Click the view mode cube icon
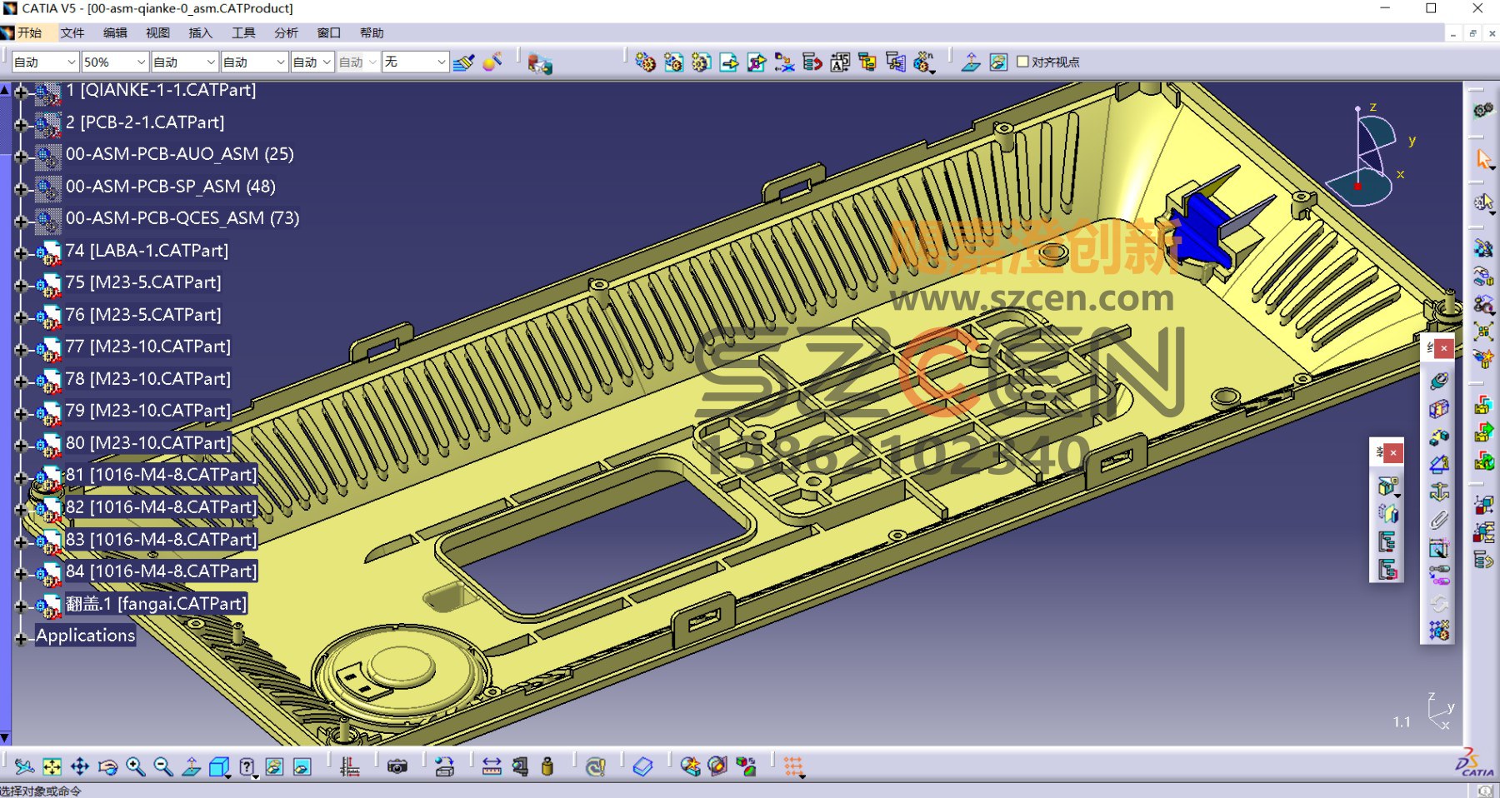The height and width of the screenshot is (798, 1500). tap(219, 767)
